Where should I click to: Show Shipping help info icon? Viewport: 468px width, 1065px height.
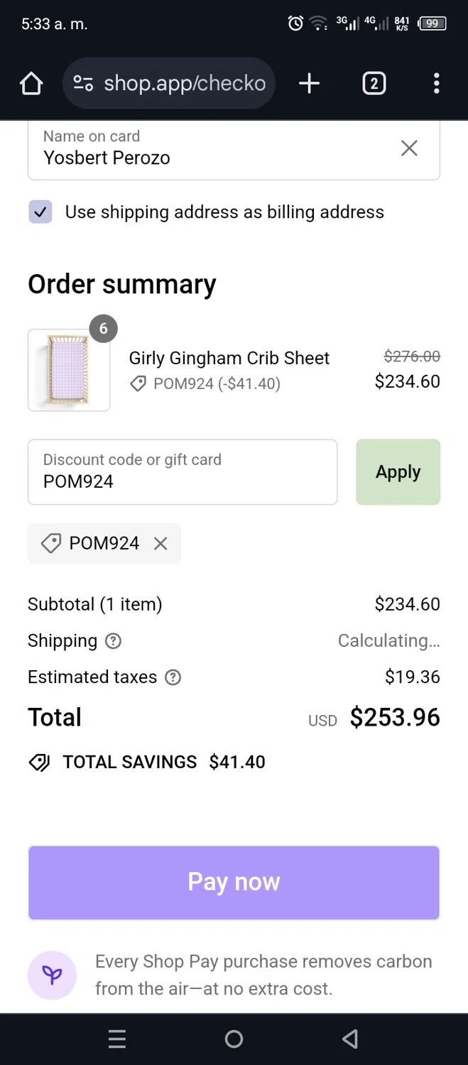[113, 641]
